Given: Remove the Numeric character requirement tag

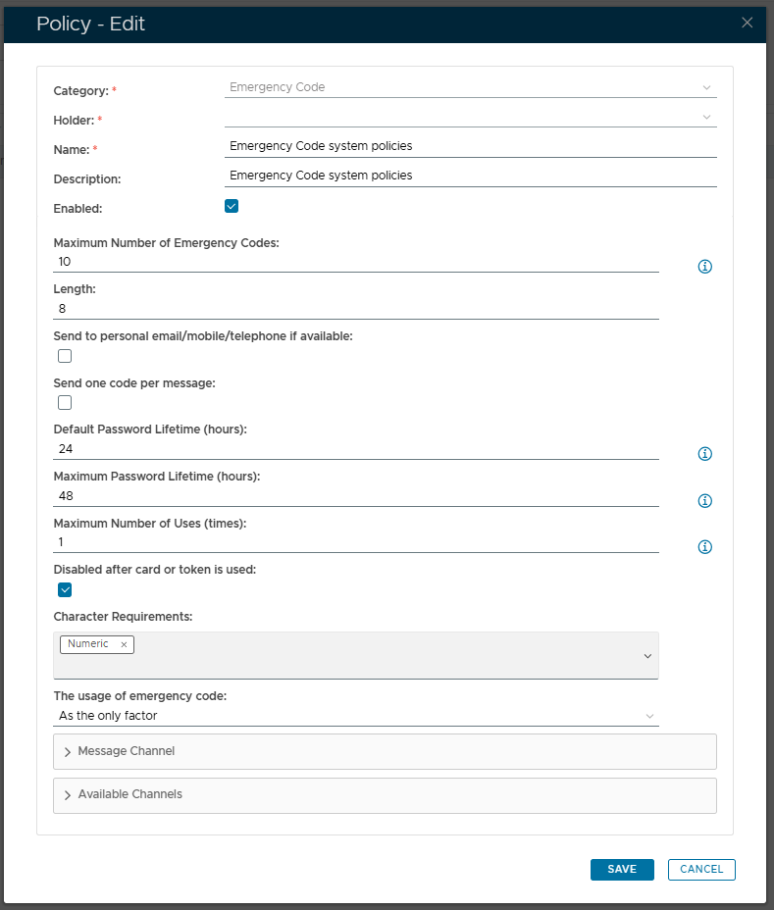Looking at the screenshot, I should pos(124,644).
